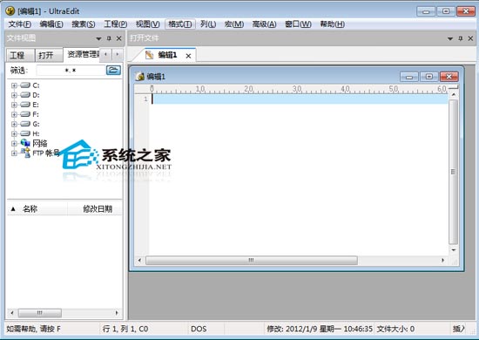Image resolution: width=479 pixels, height=340 pixels.
Task: Open the 文件(F) menu
Action: [x=19, y=24]
